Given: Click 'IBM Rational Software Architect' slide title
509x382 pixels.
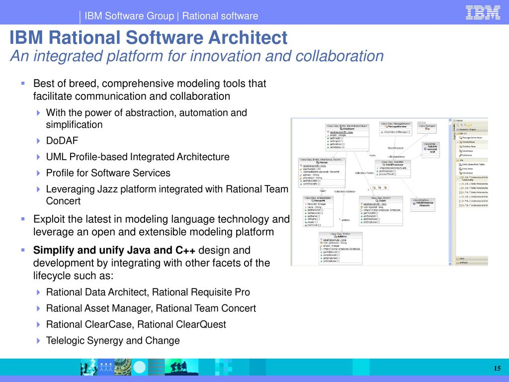Looking at the screenshot, I should click(x=148, y=37).
